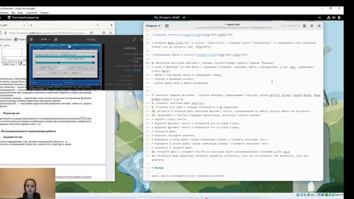Open the Устройства menu in VirtualBox

[32, 13]
